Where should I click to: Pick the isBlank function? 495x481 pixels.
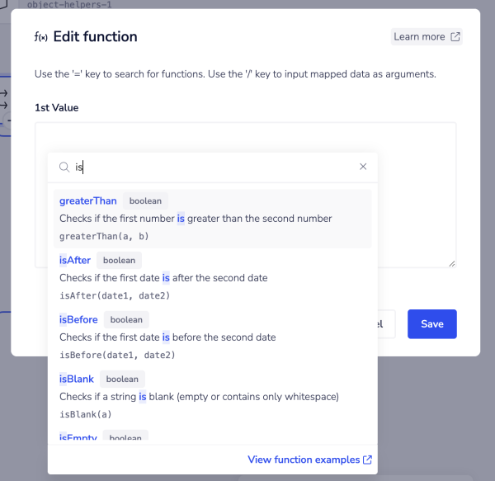pyautogui.click(x=77, y=379)
